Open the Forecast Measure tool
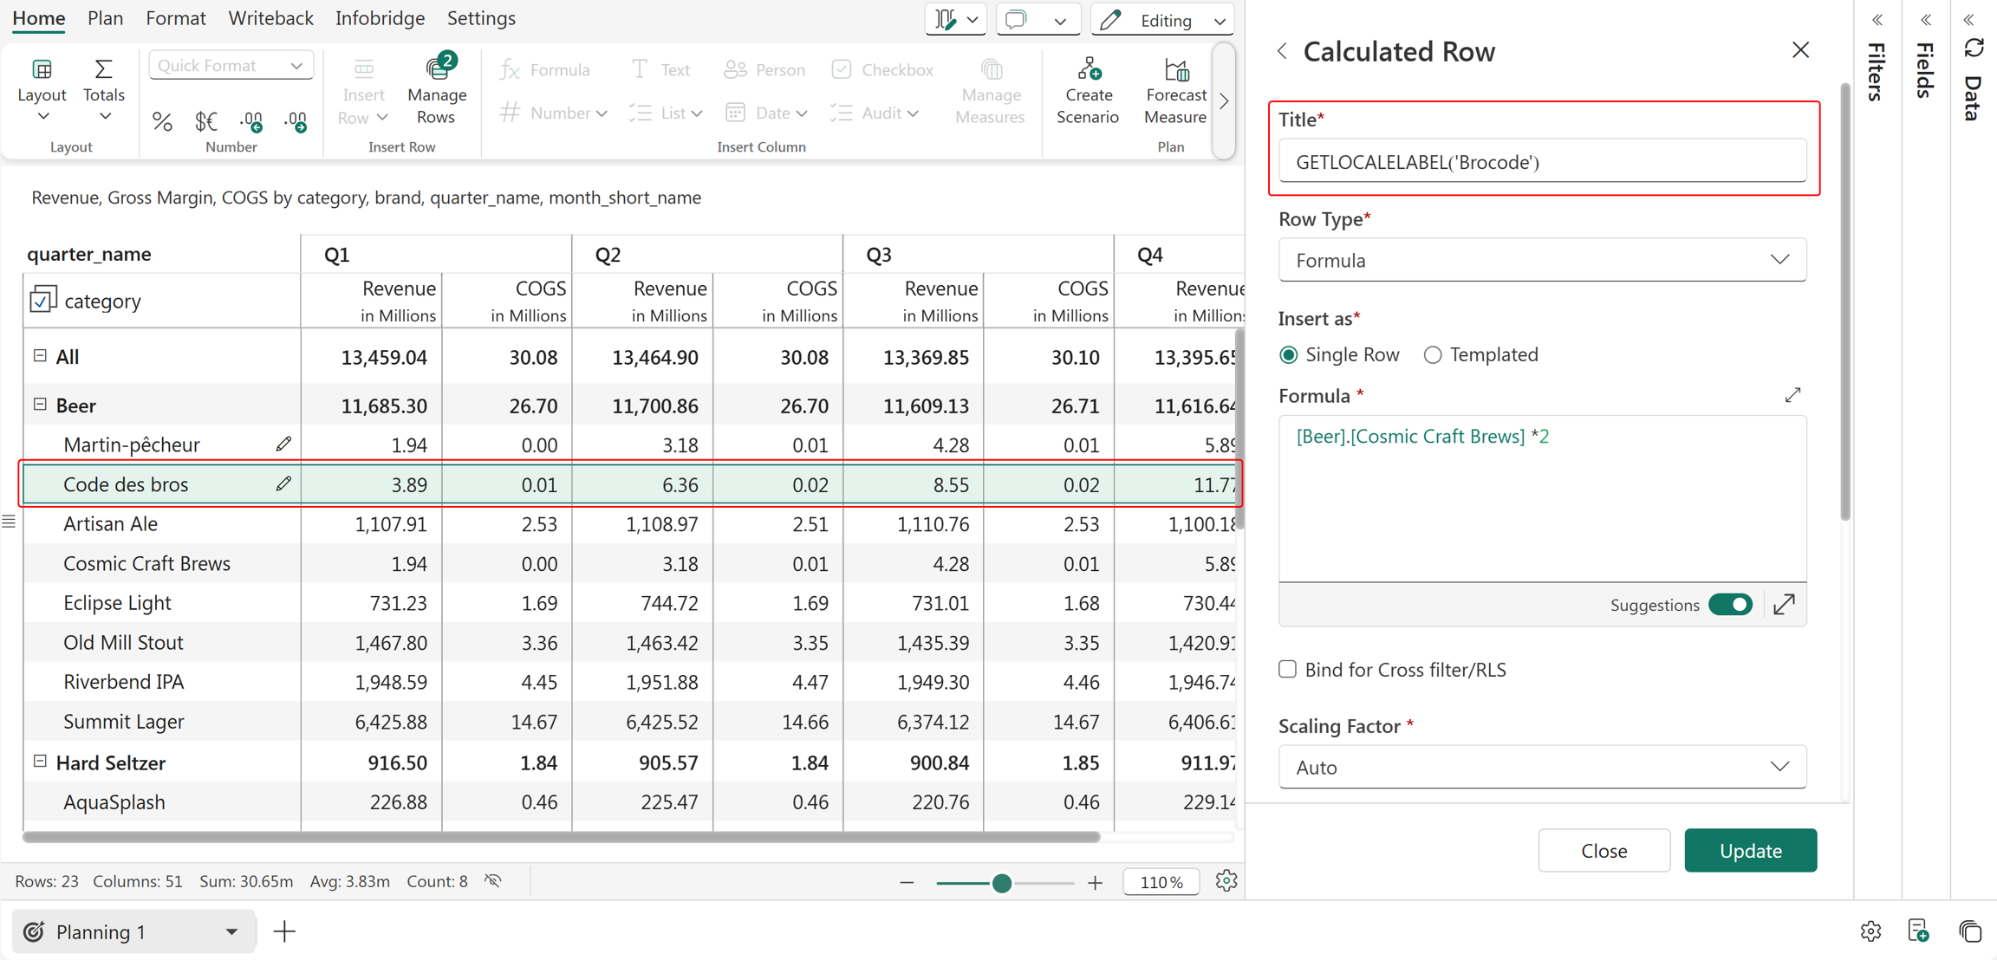The width and height of the screenshot is (1997, 960). (x=1175, y=90)
